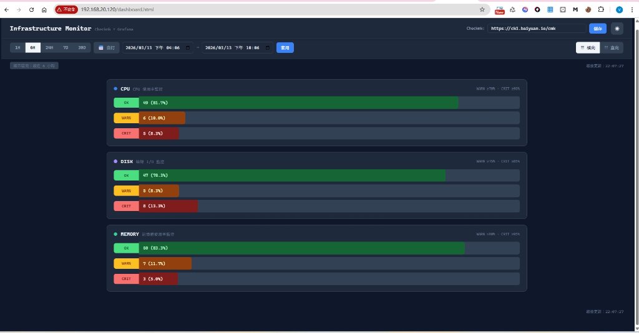Viewport: 639px width, 333px height.
Task: Select the 7D time range tab
Action: click(x=66, y=47)
